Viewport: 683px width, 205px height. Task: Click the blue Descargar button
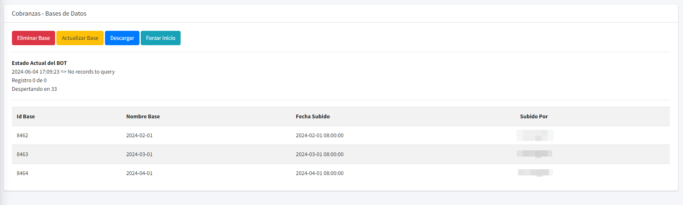tap(122, 38)
